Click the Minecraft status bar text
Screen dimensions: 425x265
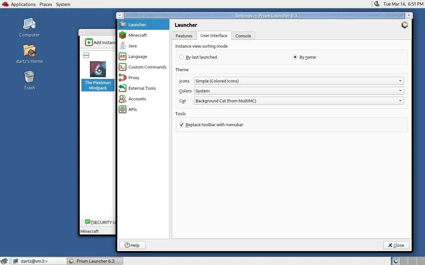(90, 231)
